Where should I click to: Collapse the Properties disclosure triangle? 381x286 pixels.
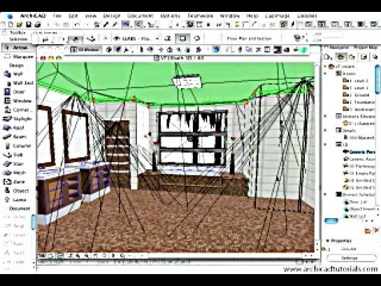pyautogui.click(x=327, y=241)
